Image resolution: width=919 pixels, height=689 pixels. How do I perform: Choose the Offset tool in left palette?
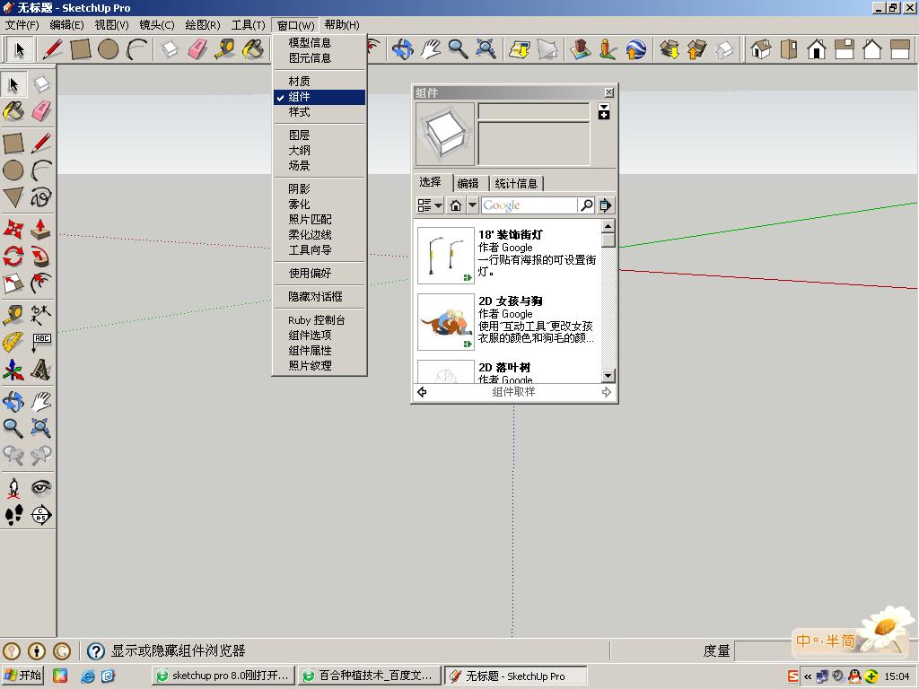[x=40, y=283]
